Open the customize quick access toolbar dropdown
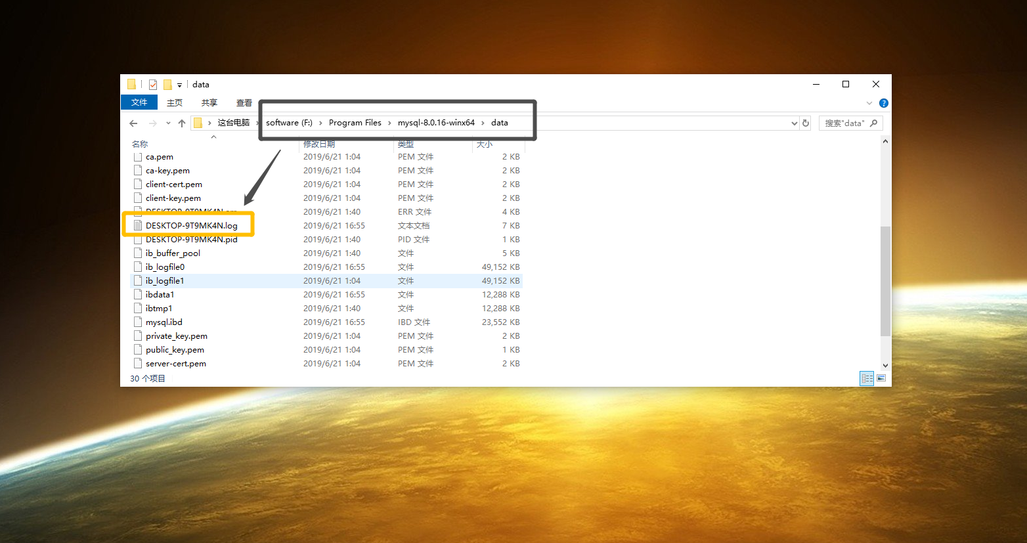1027x543 pixels. coord(179,85)
